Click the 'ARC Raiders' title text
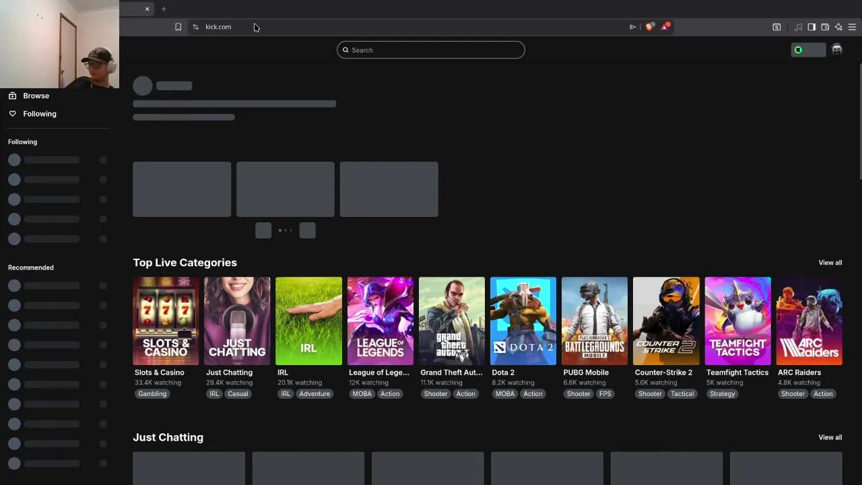Screen dimensions: 862x485 tap(799, 373)
